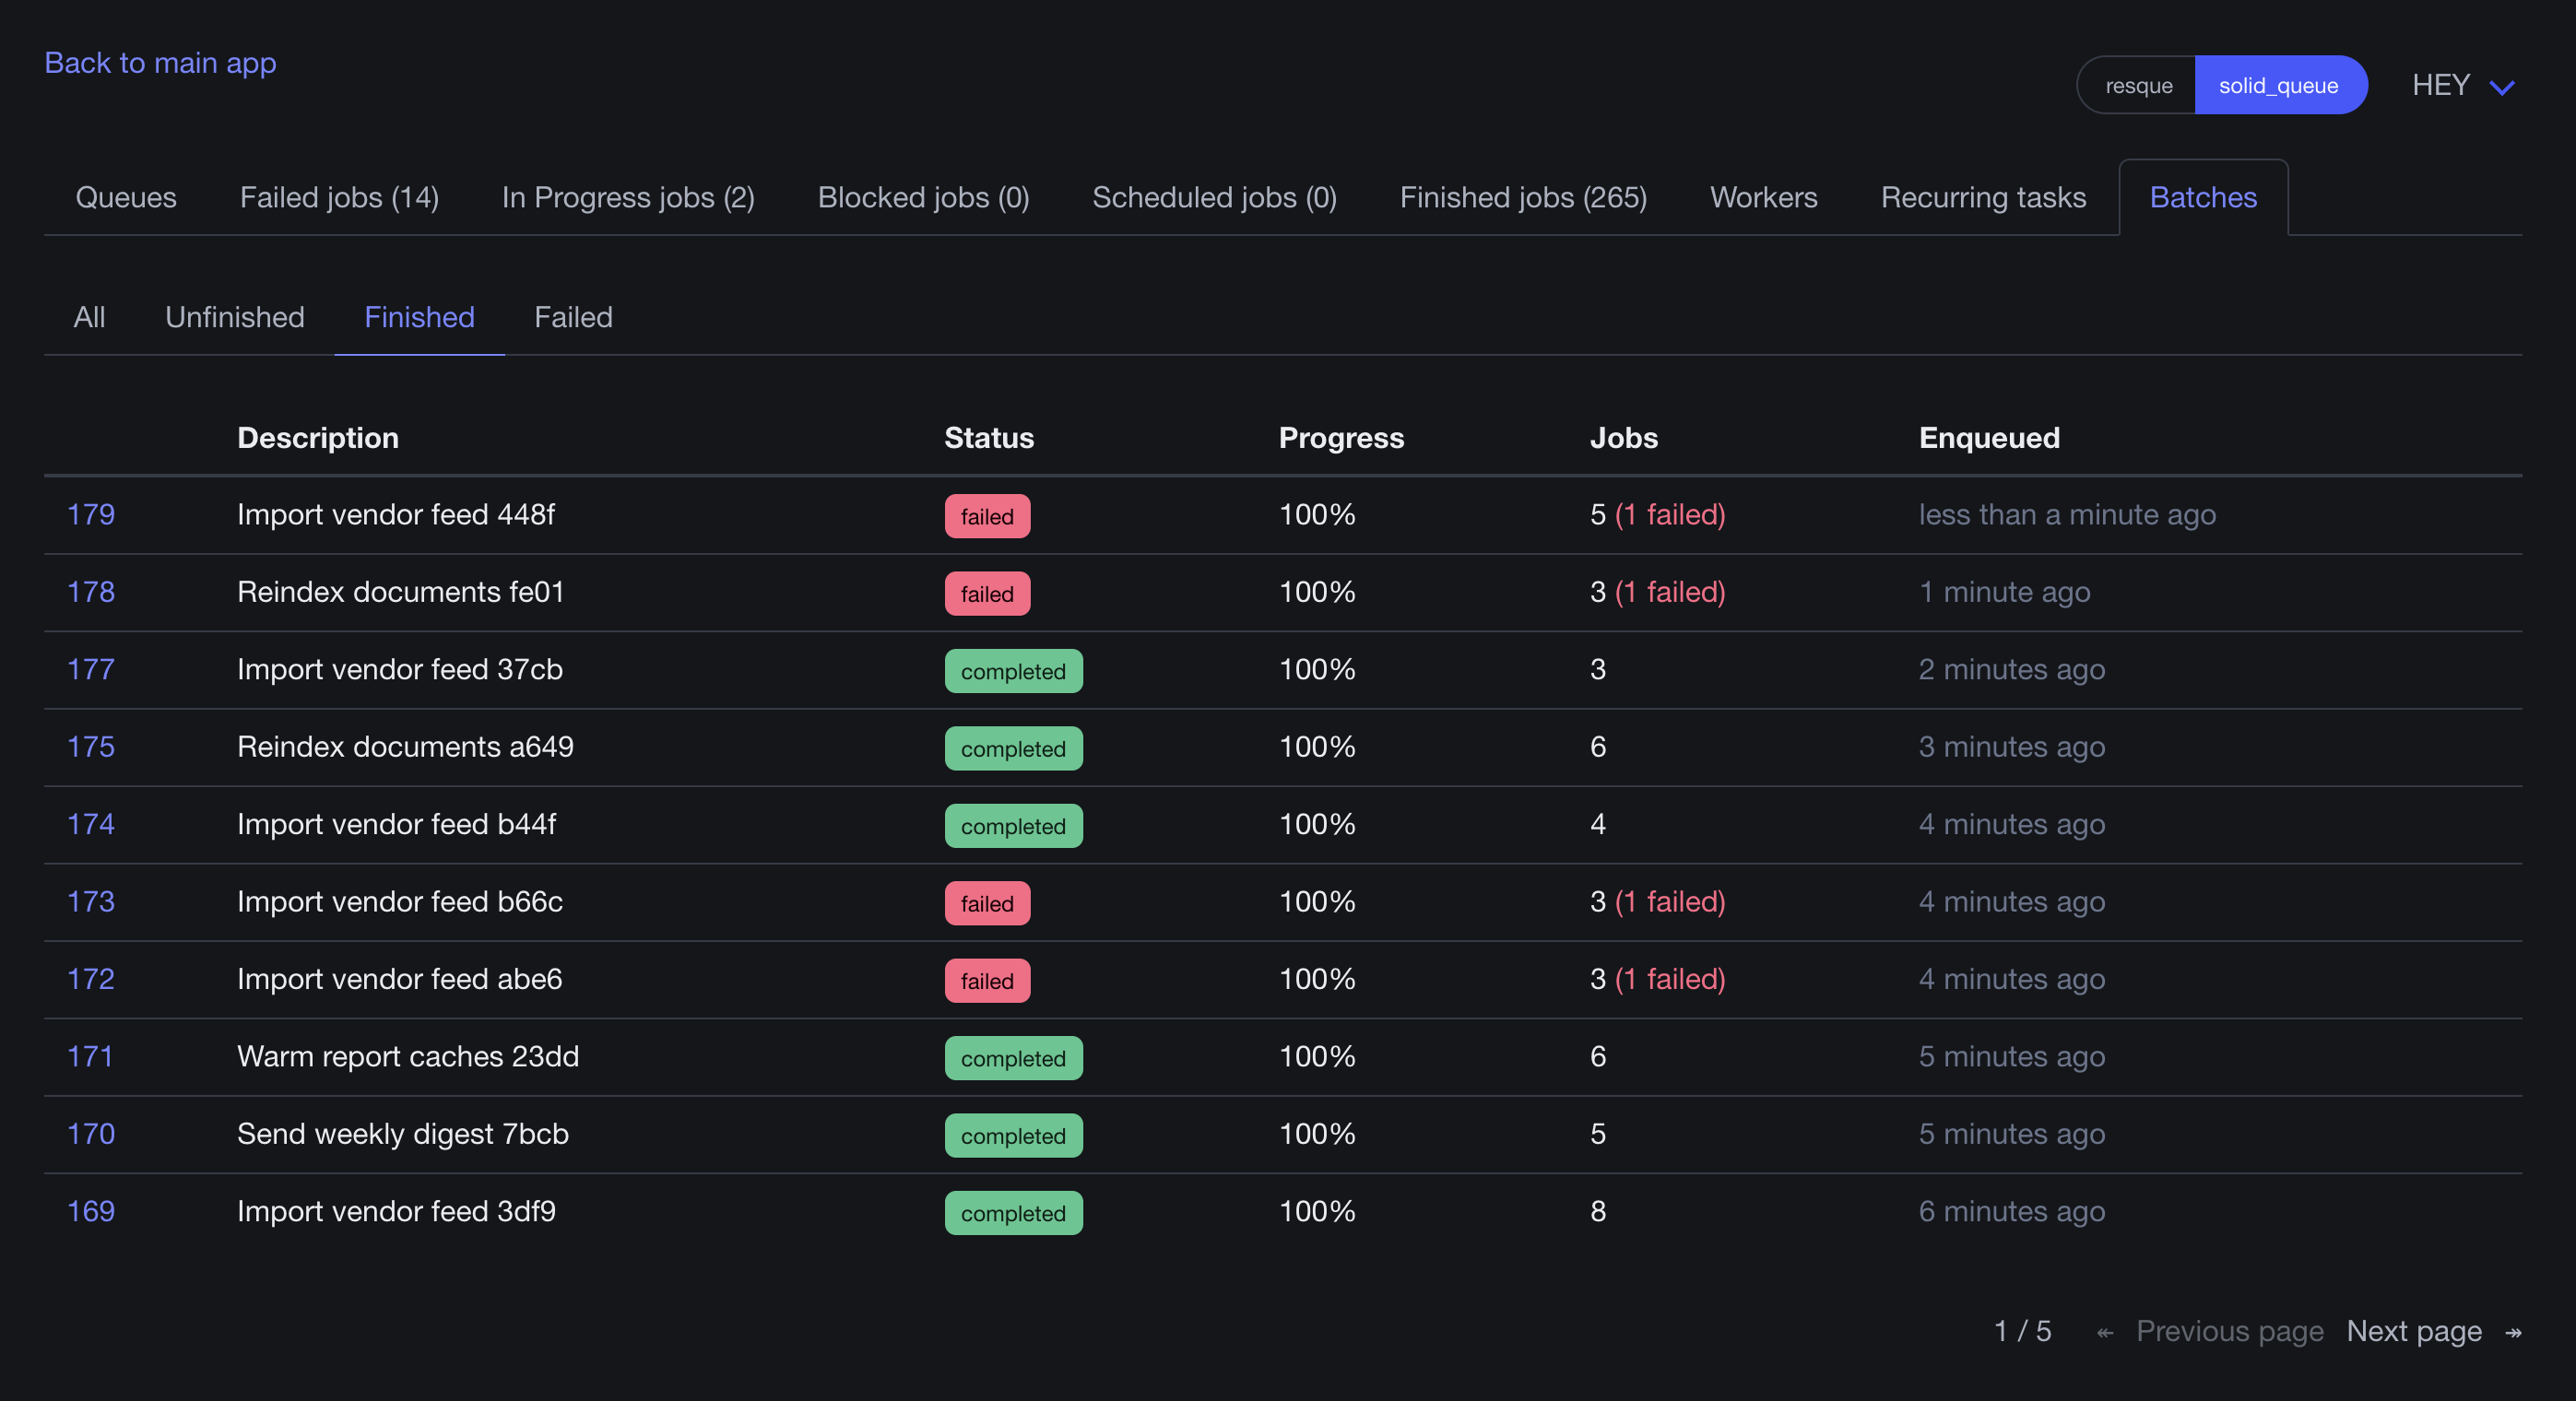This screenshot has height=1401, width=2576.
Task: Go back to main app
Action: click(160, 62)
